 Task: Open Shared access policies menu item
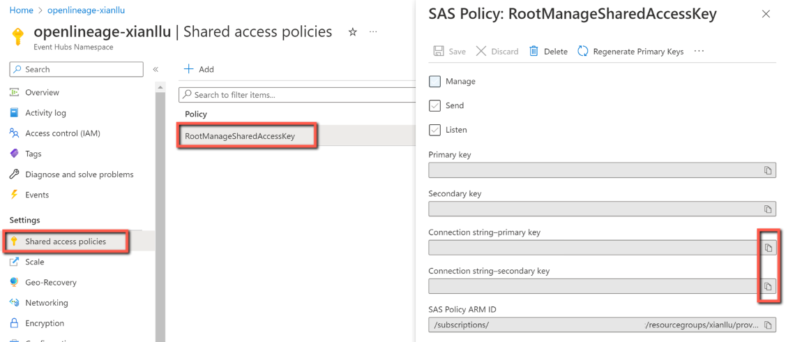[66, 241]
